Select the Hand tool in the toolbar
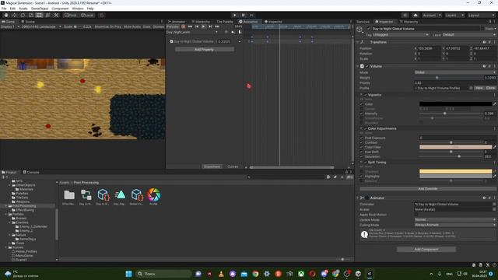This screenshot has height=280, width=498. (x=6, y=15)
